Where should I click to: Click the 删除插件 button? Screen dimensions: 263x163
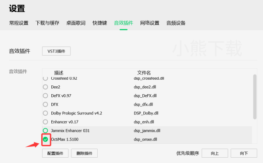(84, 153)
